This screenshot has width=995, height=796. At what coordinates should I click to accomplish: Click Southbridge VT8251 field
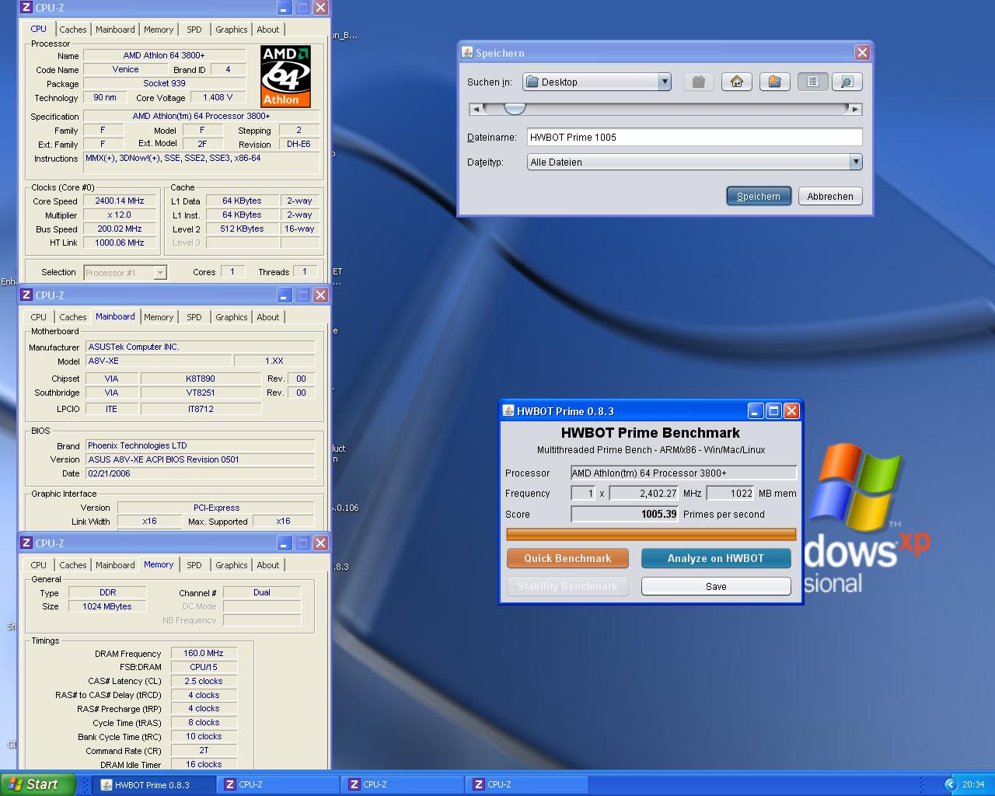point(201,393)
